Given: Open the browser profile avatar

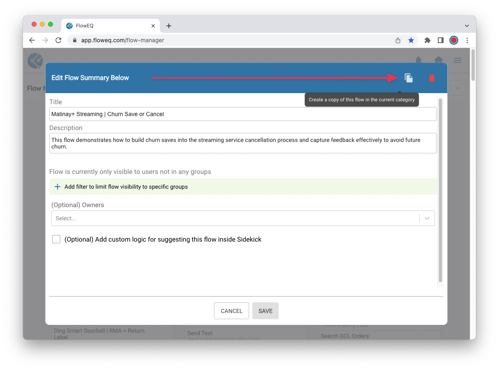Looking at the screenshot, I should tap(454, 40).
